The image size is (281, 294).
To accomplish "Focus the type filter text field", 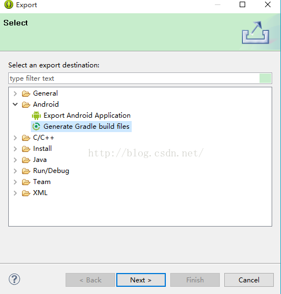I will 134,78.
